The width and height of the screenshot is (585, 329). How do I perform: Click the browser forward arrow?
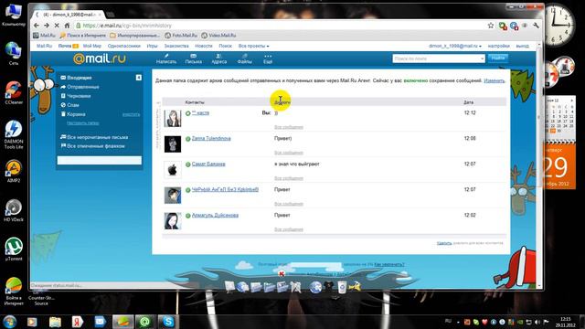point(47,26)
